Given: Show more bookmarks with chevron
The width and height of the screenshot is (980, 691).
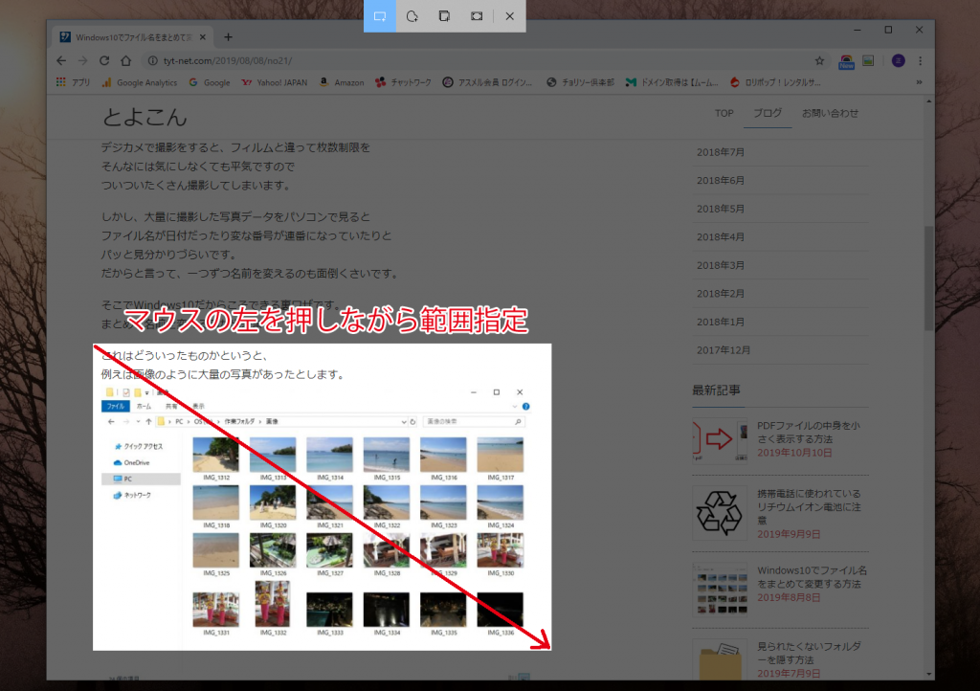Looking at the screenshot, I should click(x=919, y=82).
